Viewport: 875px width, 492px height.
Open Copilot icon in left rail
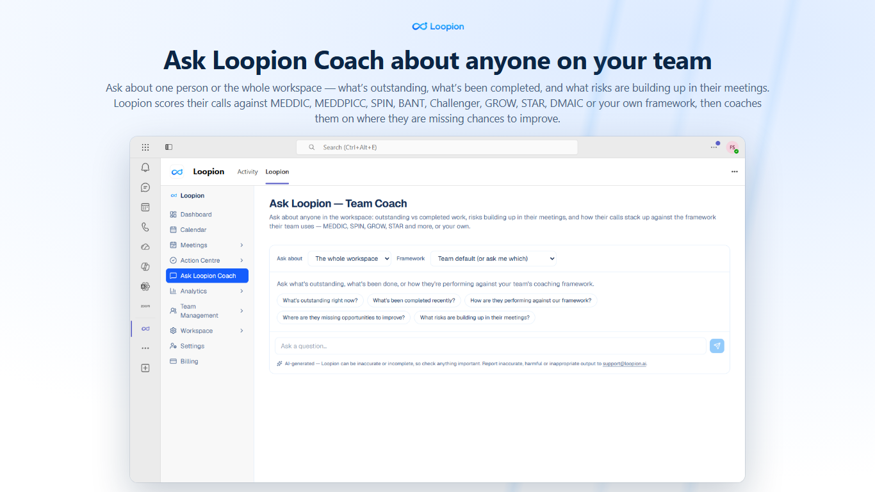point(145,266)
